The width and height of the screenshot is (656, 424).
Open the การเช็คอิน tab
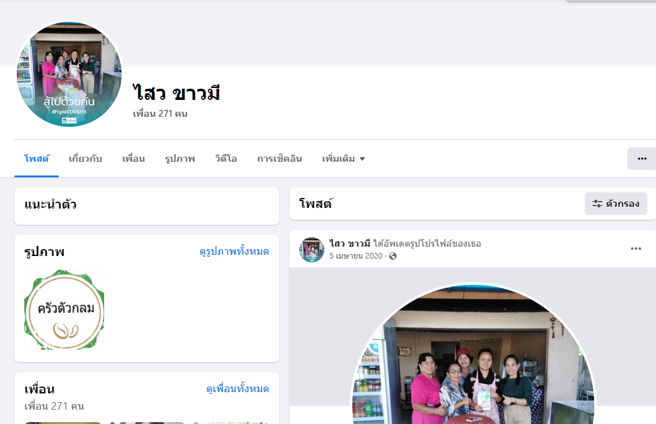[x=279, y=159]
